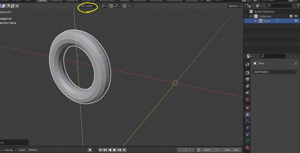Open the Output properties tab

click(247, 79)
